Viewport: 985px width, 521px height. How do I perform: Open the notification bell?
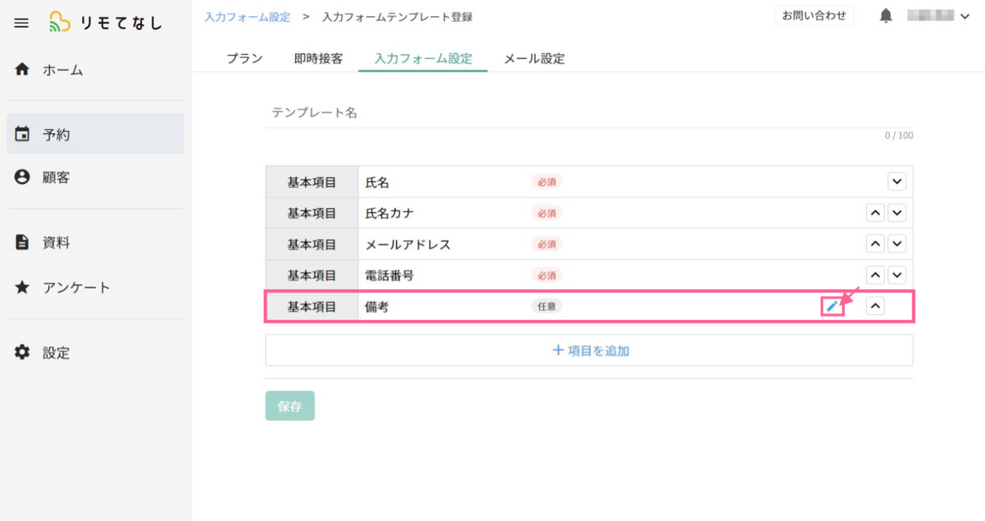click(886, 16)
